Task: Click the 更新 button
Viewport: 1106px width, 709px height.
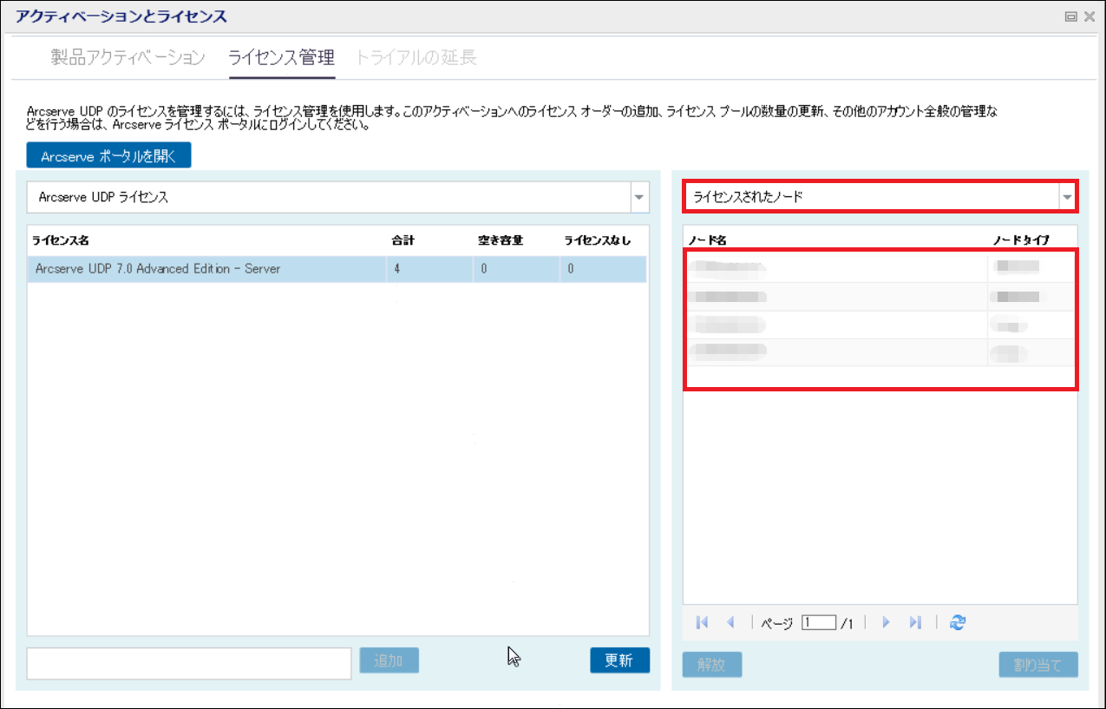Action: click(x=619, y=660)
